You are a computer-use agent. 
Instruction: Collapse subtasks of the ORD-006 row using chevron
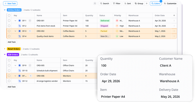coord(15,76)
